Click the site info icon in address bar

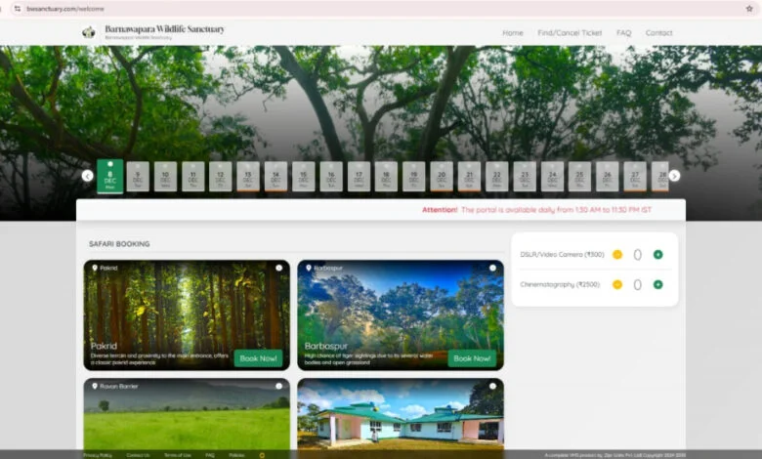point(17,8)
